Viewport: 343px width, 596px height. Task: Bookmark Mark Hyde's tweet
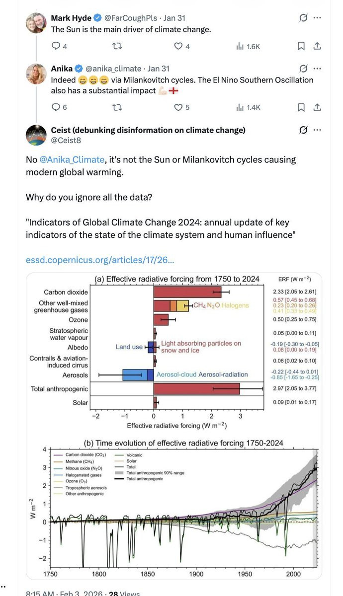(x=301, y=47)
